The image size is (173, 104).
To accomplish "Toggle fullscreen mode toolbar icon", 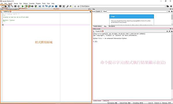I will pos(64,6).
